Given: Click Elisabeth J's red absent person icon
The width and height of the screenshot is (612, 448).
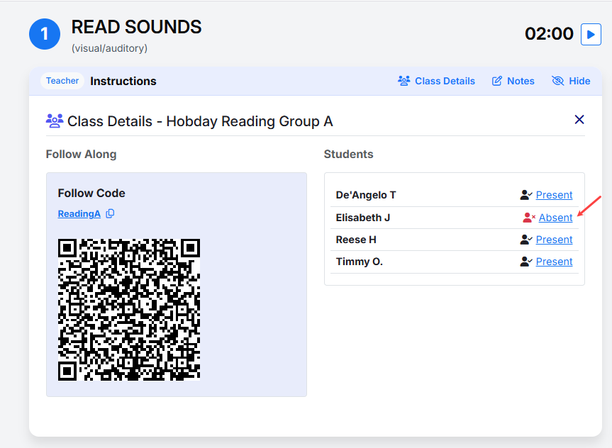Looking at the screenshot, I should pos(529,218).
